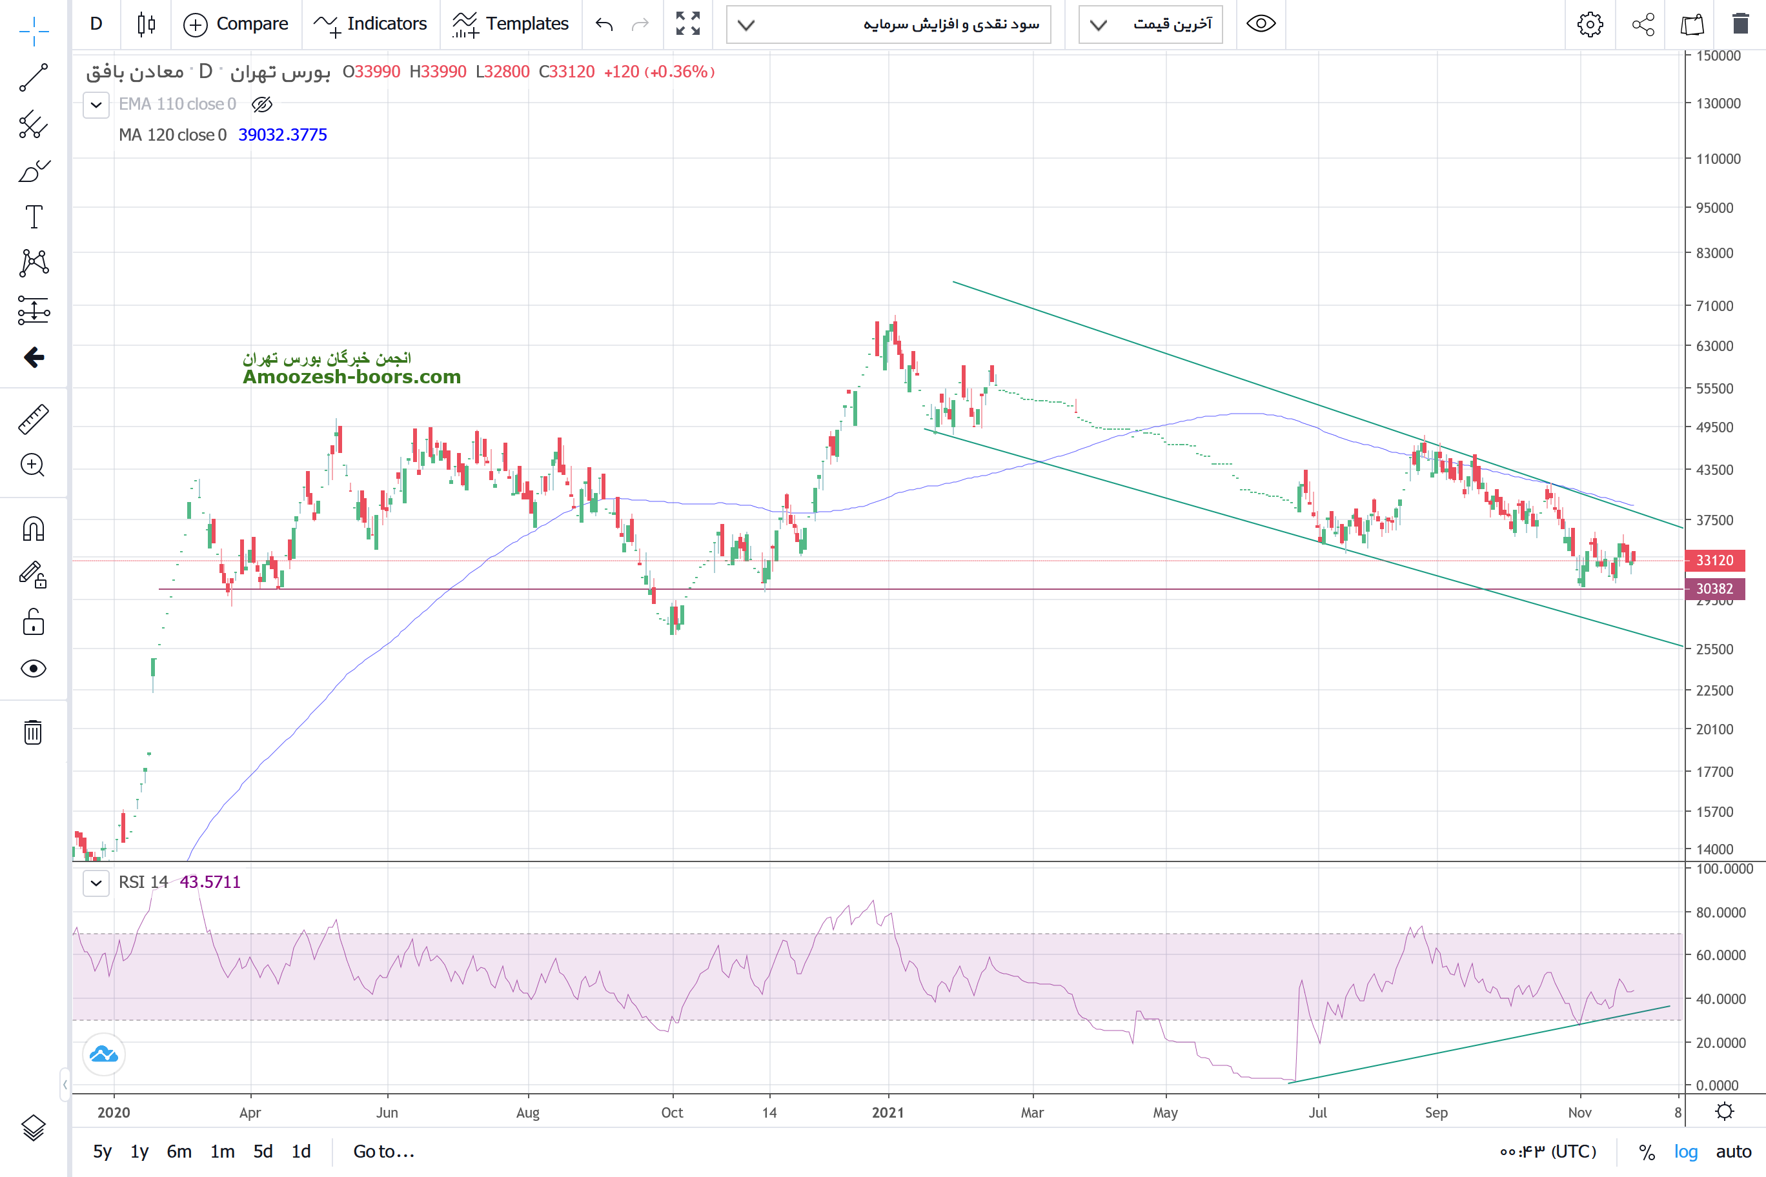
Task: Activate the magnet snap mode
Action: (33, 529)
